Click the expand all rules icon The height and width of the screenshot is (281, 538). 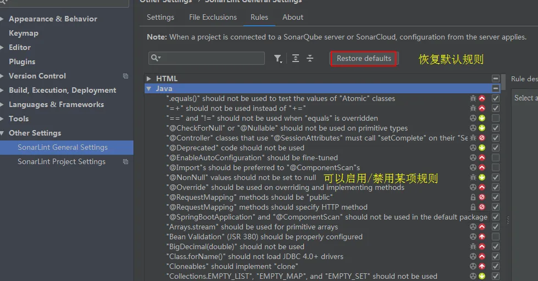(296, 58)
